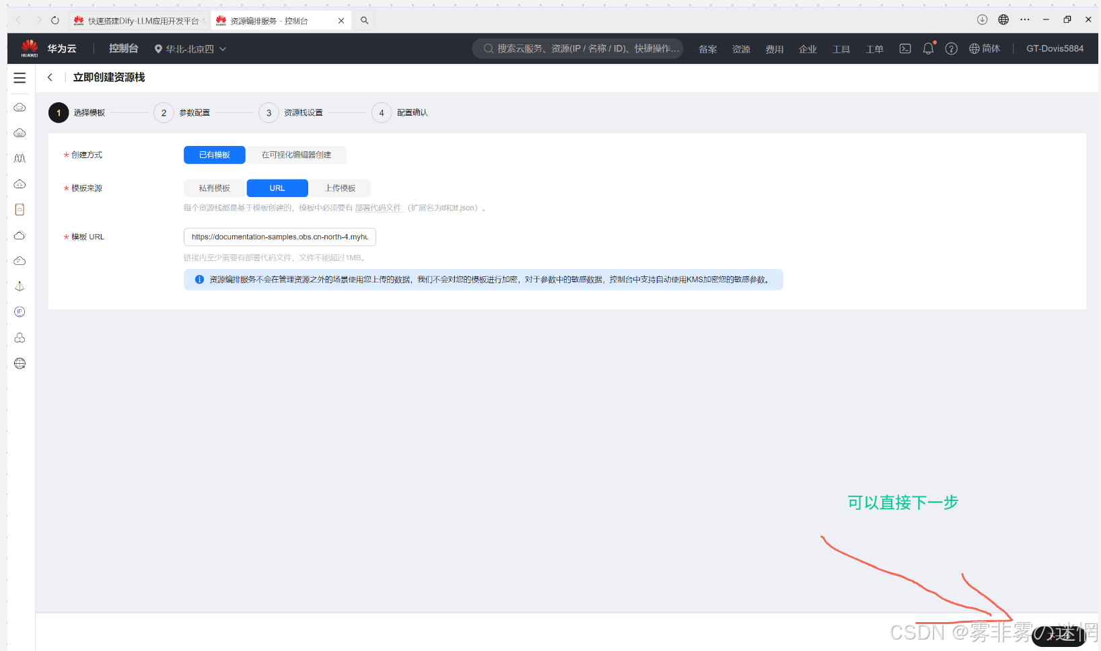
Task: Open the browser three-dot menu
Action: [1025, 20]
